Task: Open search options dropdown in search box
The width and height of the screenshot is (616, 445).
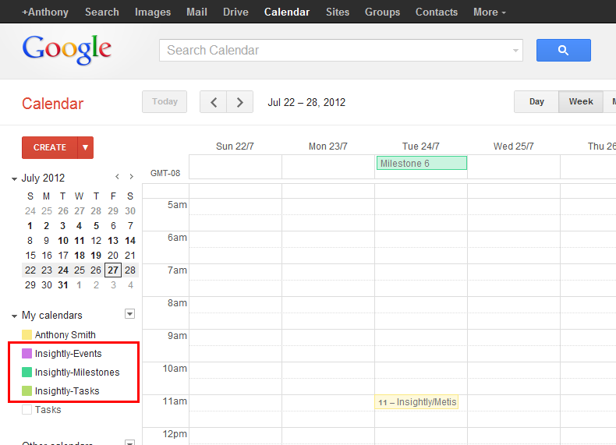Action: 515,51
